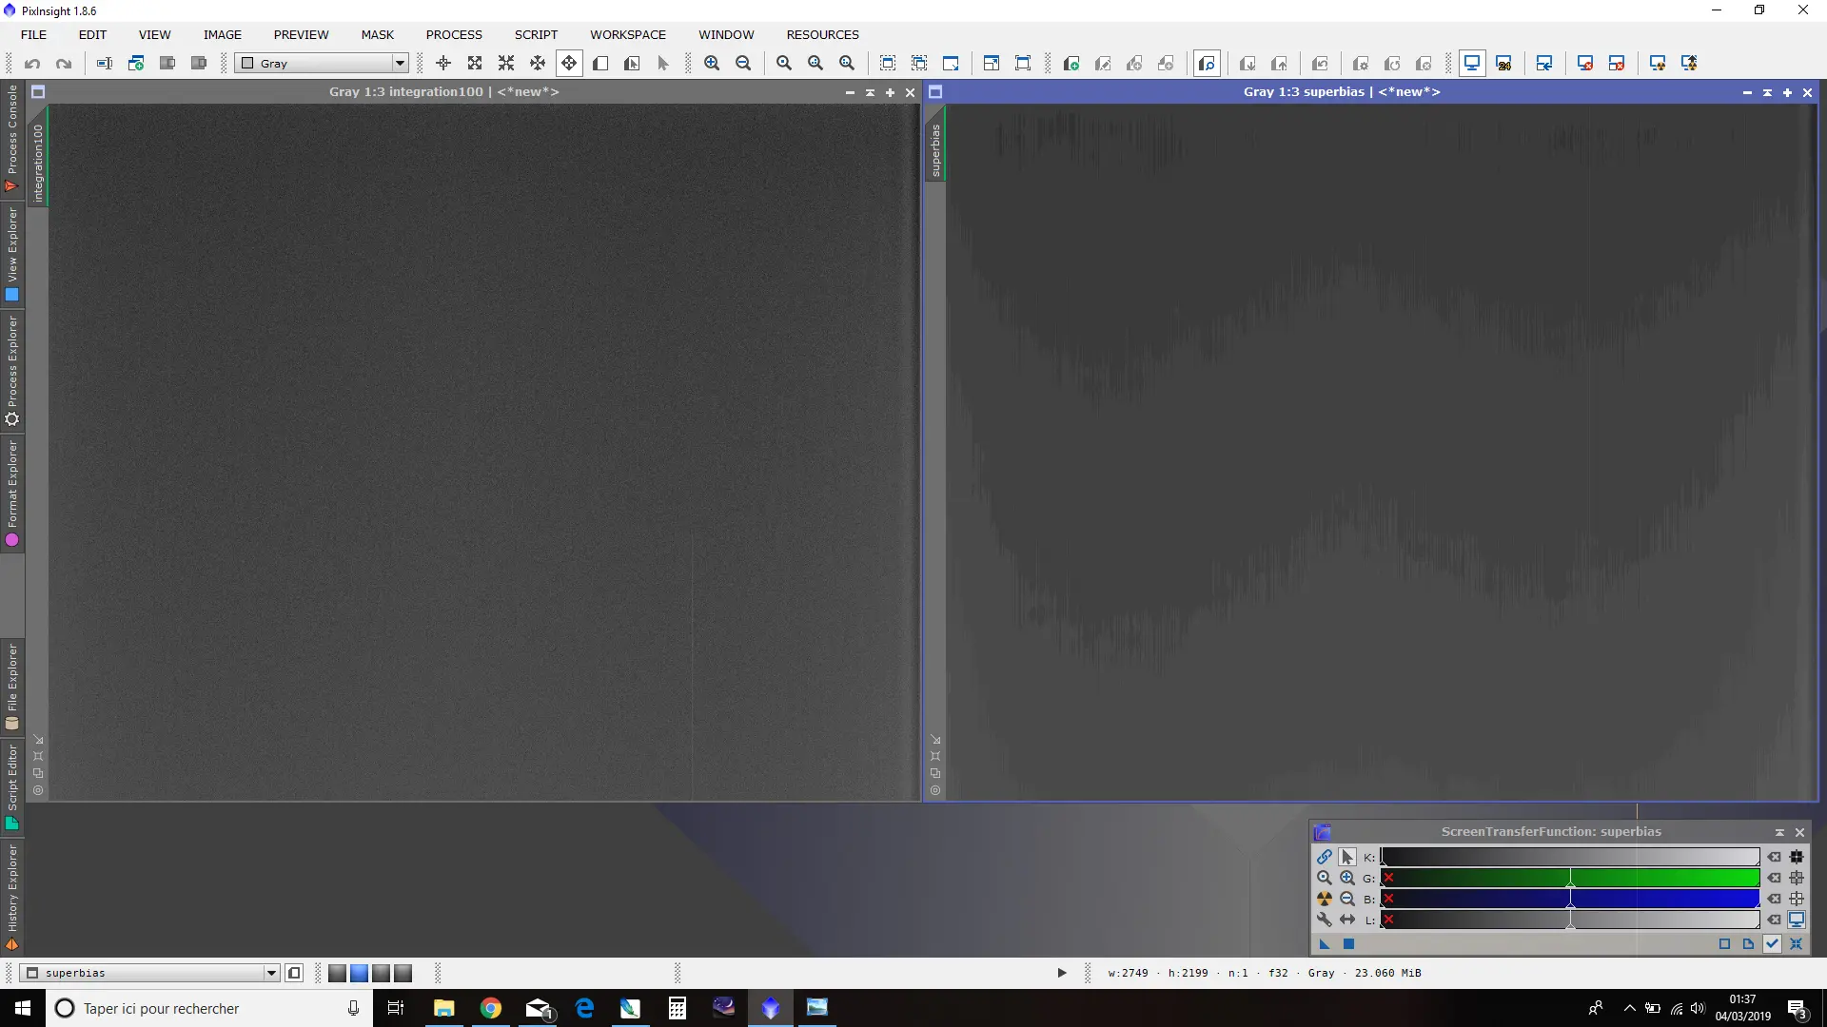Toggle STF enable monitor icon
Viewport: 1827px width, 1027px height.
click(1797, 920)
